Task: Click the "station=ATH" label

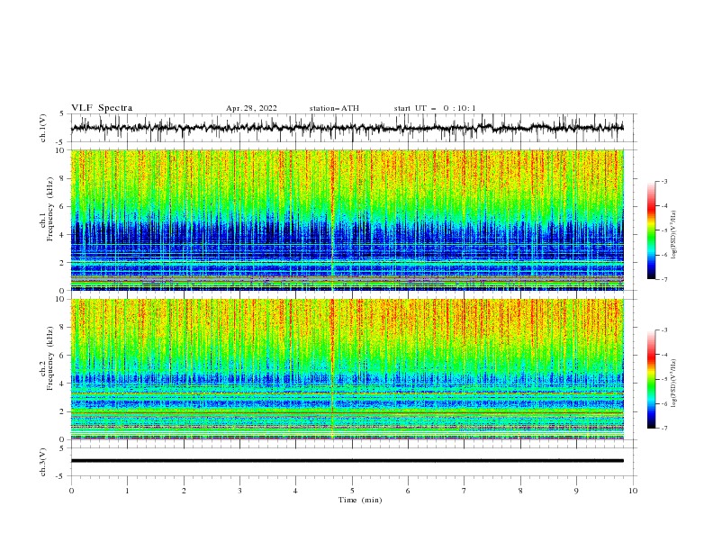Action: (x=334, y=108)
